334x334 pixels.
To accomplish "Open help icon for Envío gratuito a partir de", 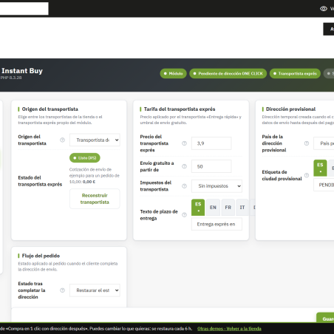I will pyautogui.click(x=184, y=166).
